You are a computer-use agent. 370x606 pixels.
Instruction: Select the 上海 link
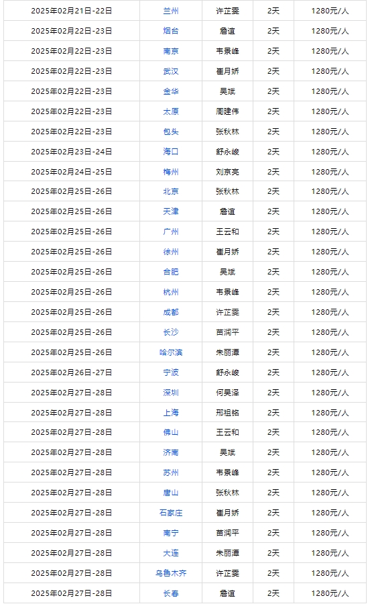170,412
